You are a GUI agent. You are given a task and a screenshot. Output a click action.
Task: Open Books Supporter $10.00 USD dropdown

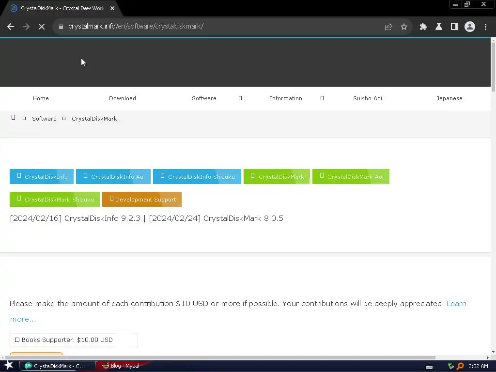point(74,340)
